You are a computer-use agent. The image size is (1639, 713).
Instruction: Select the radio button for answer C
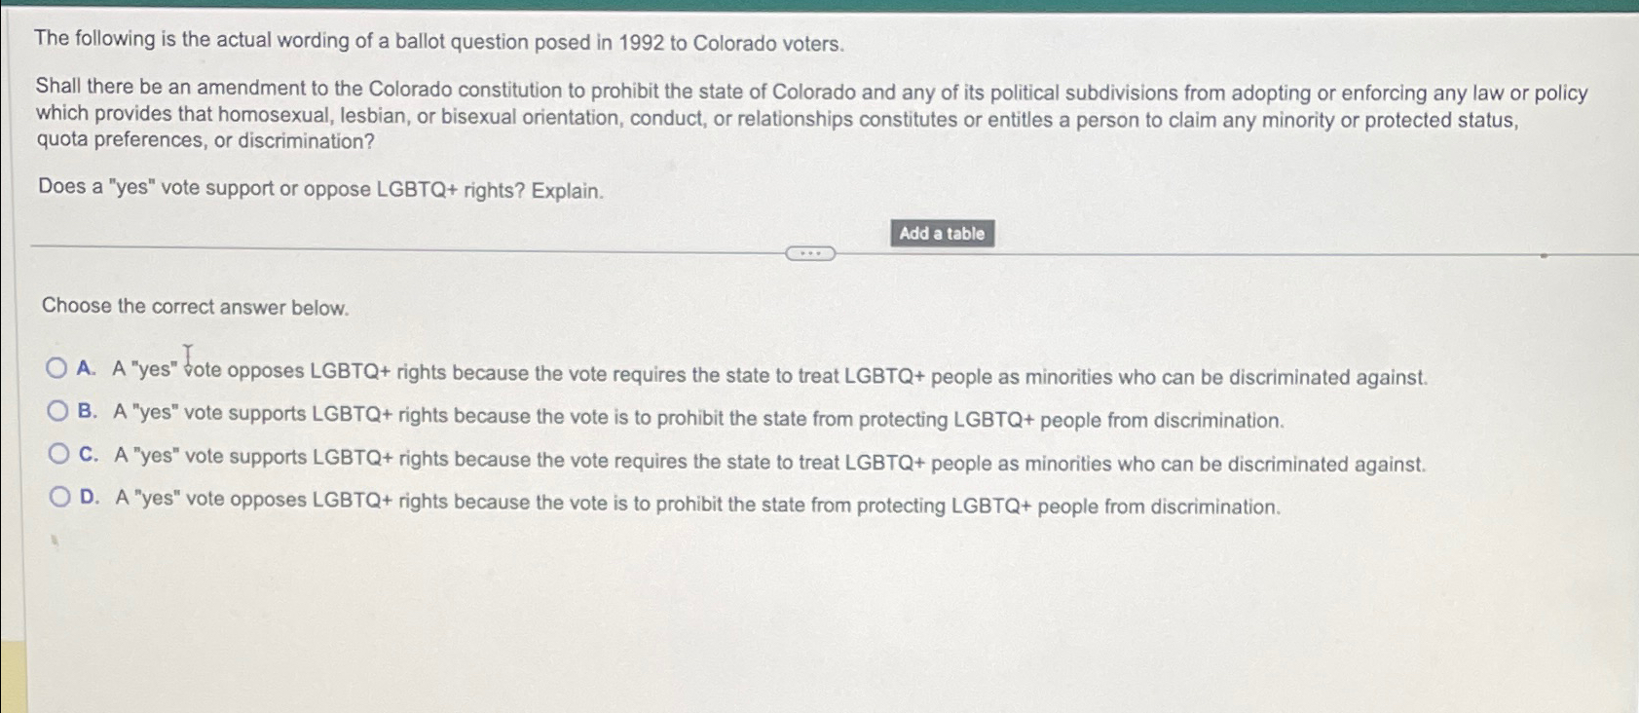tap(57, 454)
